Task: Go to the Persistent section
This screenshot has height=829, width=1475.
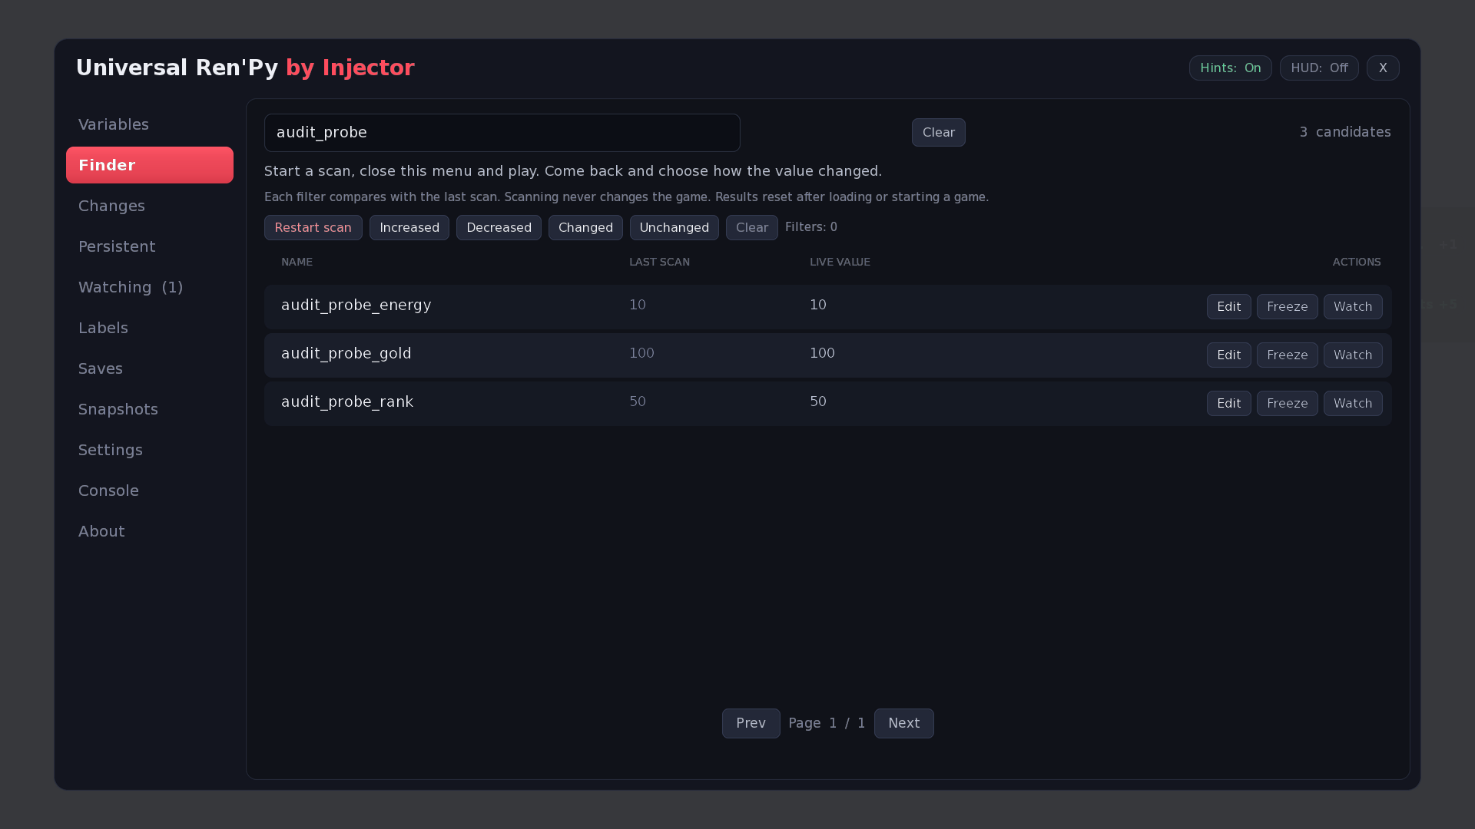Action: 150,246
